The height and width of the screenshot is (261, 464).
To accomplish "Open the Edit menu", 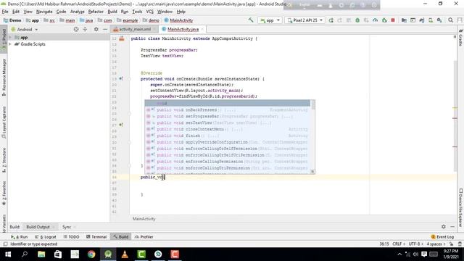I will click(16, 12).
